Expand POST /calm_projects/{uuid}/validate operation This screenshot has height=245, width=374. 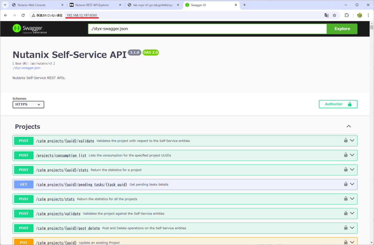pos(352,140)
